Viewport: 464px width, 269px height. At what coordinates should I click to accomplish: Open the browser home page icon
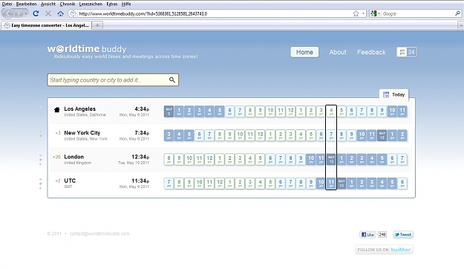point(60,13)
